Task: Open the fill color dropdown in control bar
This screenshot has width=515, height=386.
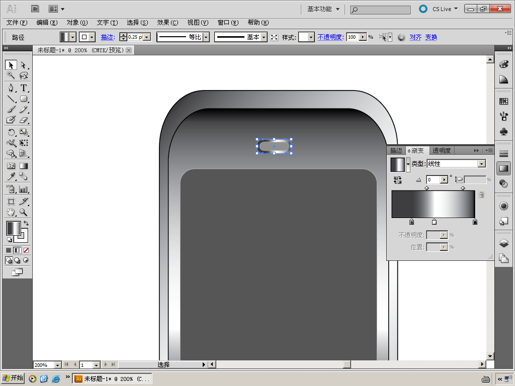Action: (x=73, y=37)
